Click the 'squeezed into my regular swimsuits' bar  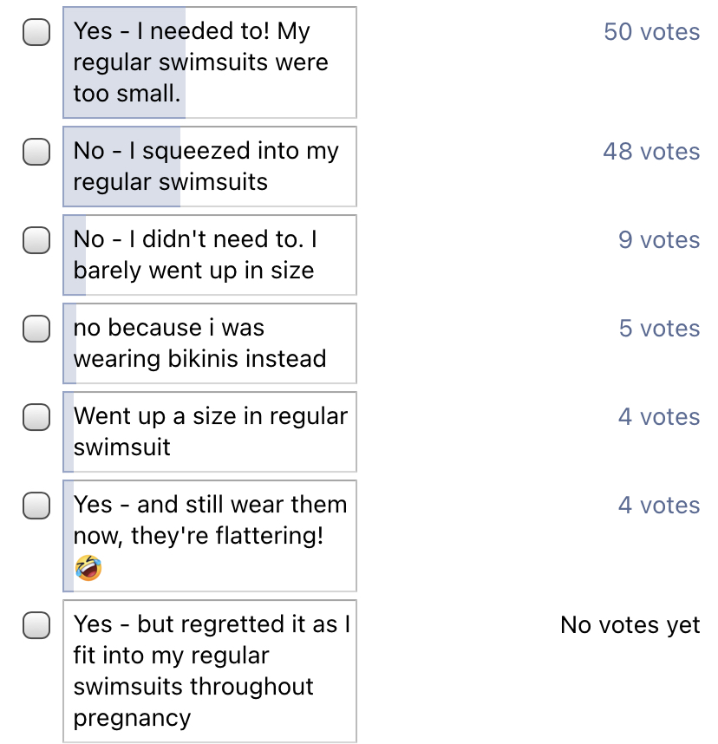[x=210, y=166]
